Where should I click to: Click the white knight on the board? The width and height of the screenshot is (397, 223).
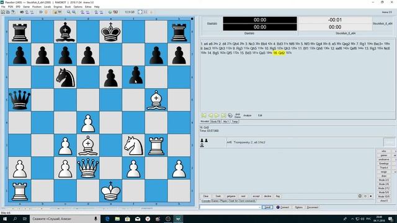pos(133,145)
